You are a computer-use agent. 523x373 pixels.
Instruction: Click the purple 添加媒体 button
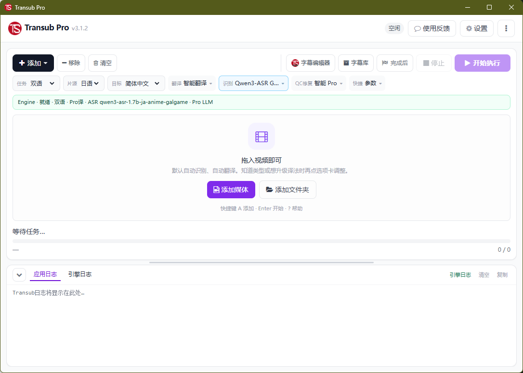[231, 190]
